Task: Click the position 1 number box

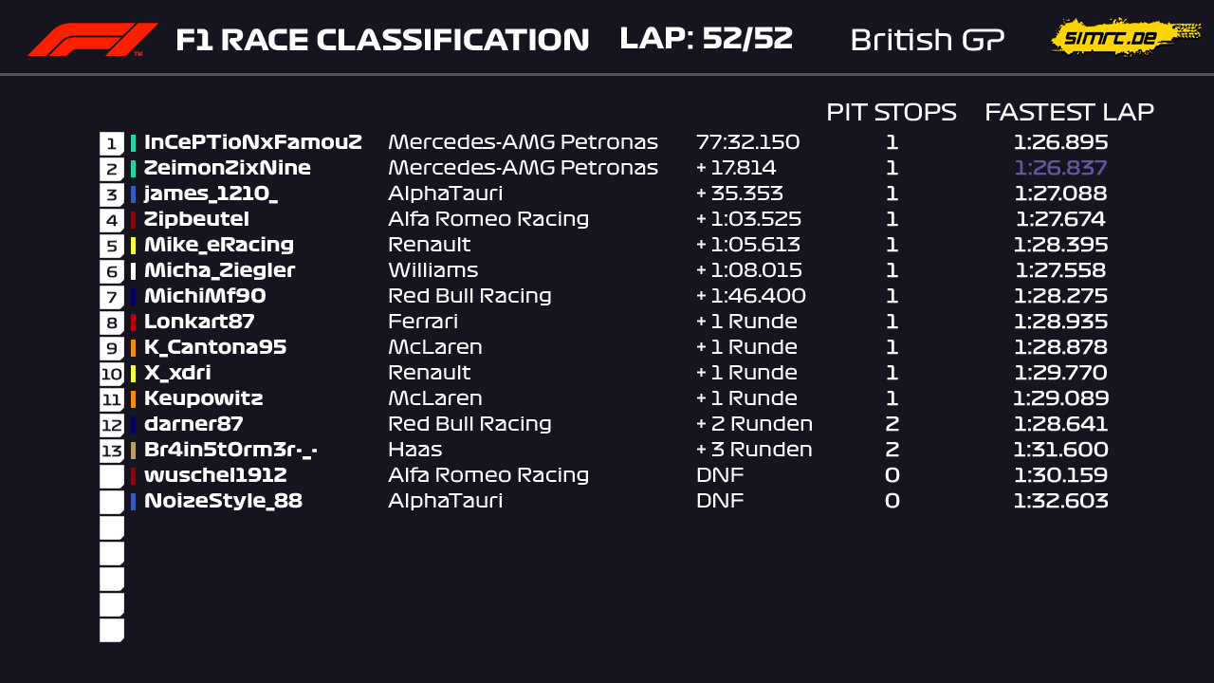Action: [x=112, y=143]
